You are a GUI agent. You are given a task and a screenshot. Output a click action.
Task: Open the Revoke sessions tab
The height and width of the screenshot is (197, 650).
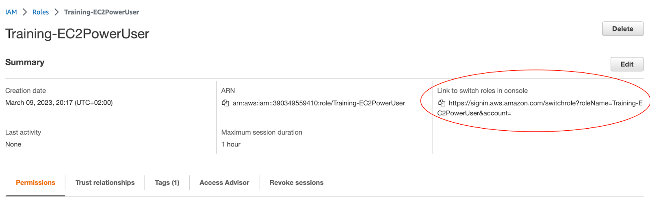[x=296, y=182]
